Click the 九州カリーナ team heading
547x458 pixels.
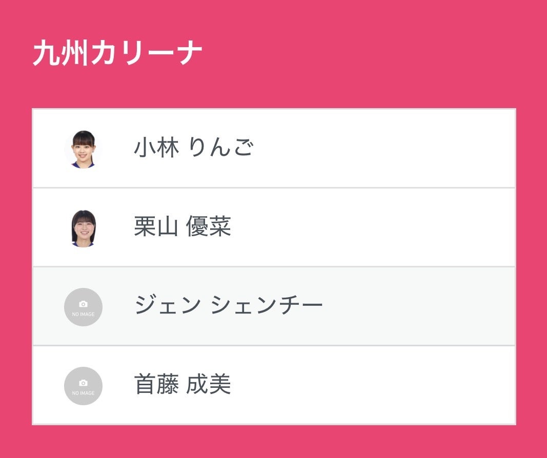click(117, 53)
